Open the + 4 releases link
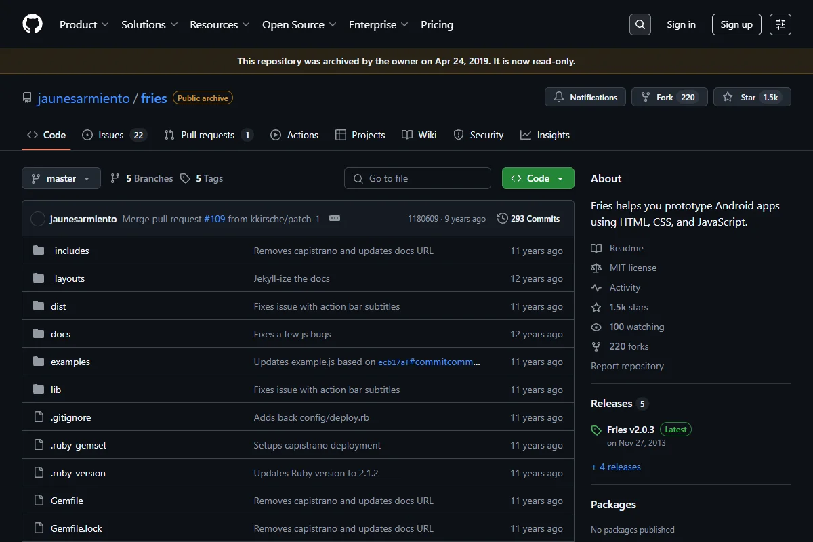This screenshot has width=813, height=542. (616, 467)
